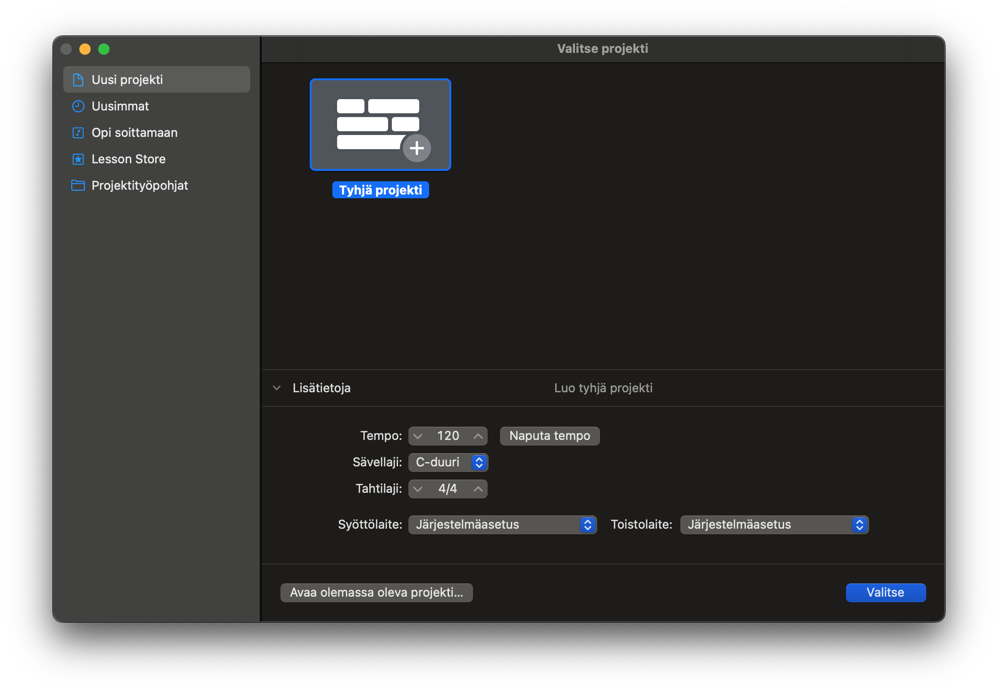The image size is (998, 692).
Task: Click the Uusi projekti document icon
Action: (x=78, y=80)
